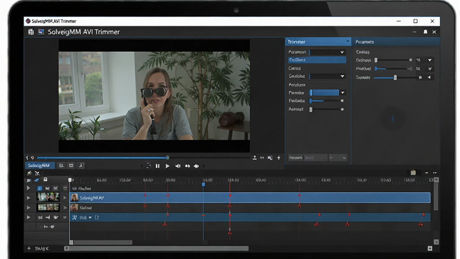
Task: Select the SolveigMM tab below the preview
Action: click(x=40, y=165)
